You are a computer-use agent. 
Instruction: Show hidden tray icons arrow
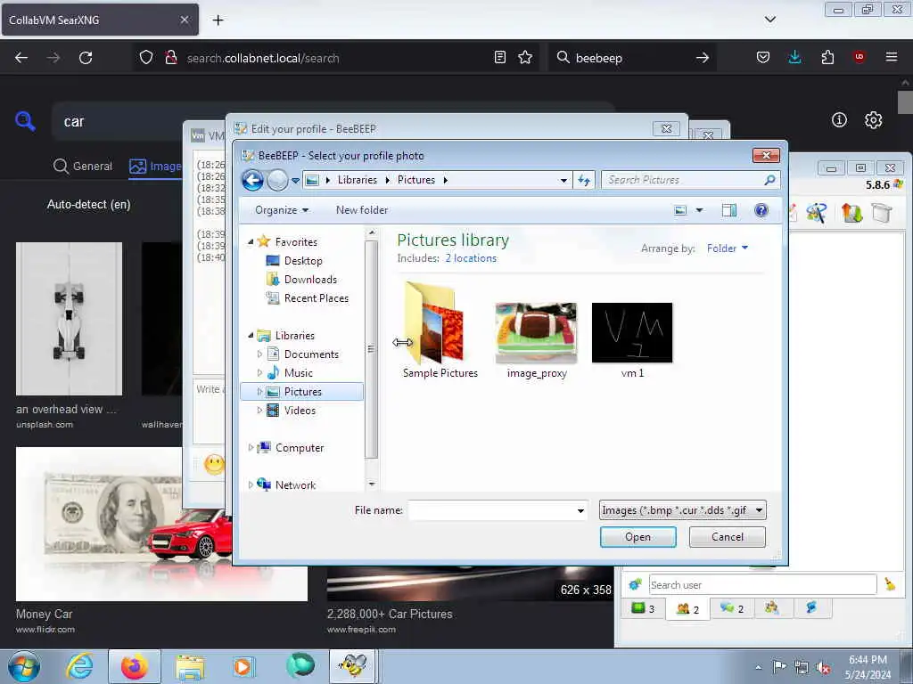758,668
